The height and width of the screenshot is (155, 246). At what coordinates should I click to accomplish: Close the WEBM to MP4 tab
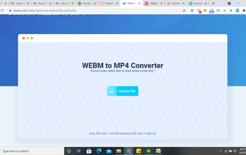tap(139, 3)
